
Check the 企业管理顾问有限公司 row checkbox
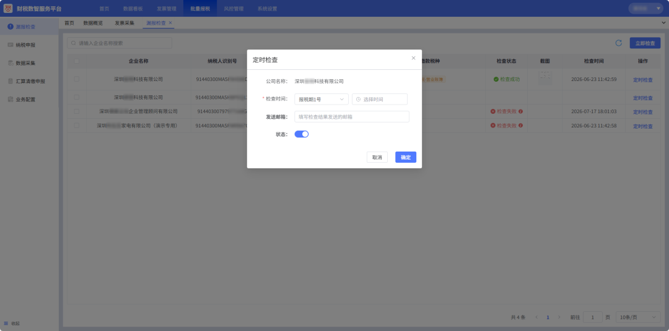click(x=76, y=111)
